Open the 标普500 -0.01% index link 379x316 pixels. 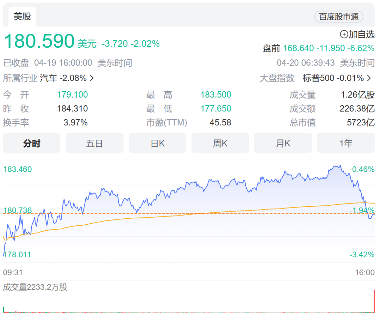(x=333, y=78)
